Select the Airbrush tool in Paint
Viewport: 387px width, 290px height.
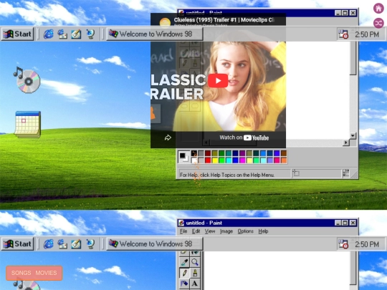(x=184, y=284)
